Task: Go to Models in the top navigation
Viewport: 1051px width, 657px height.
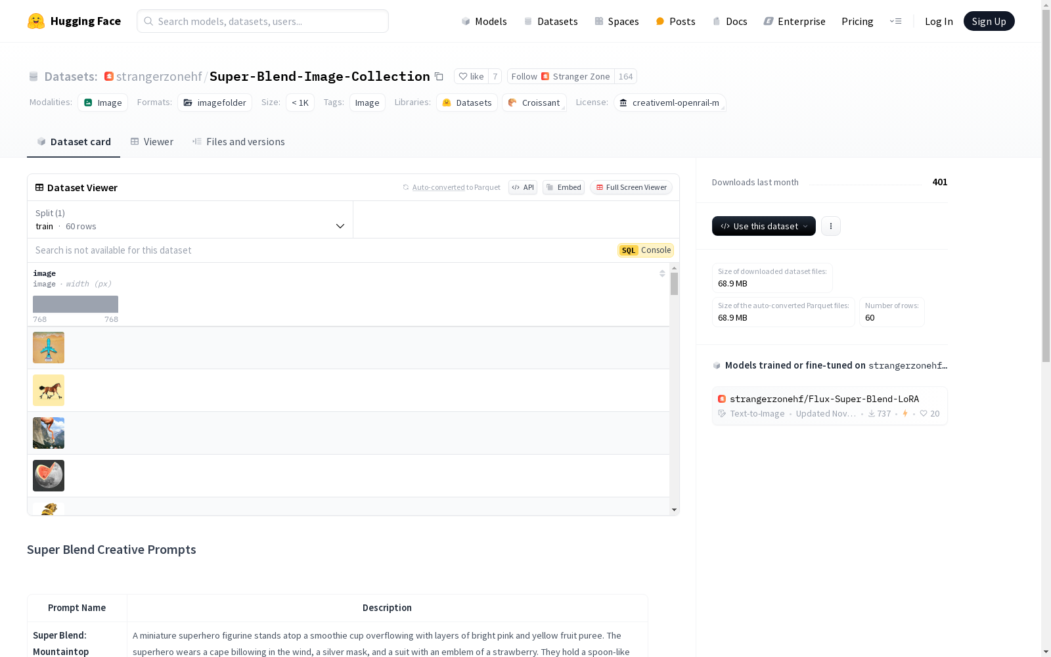Action: click(484, 21)
